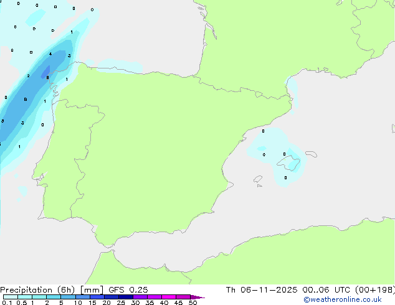Screen dimensions: 395x305
Task: Click the 30 to 35 mm purple swatch
Action: click(140, 297)
